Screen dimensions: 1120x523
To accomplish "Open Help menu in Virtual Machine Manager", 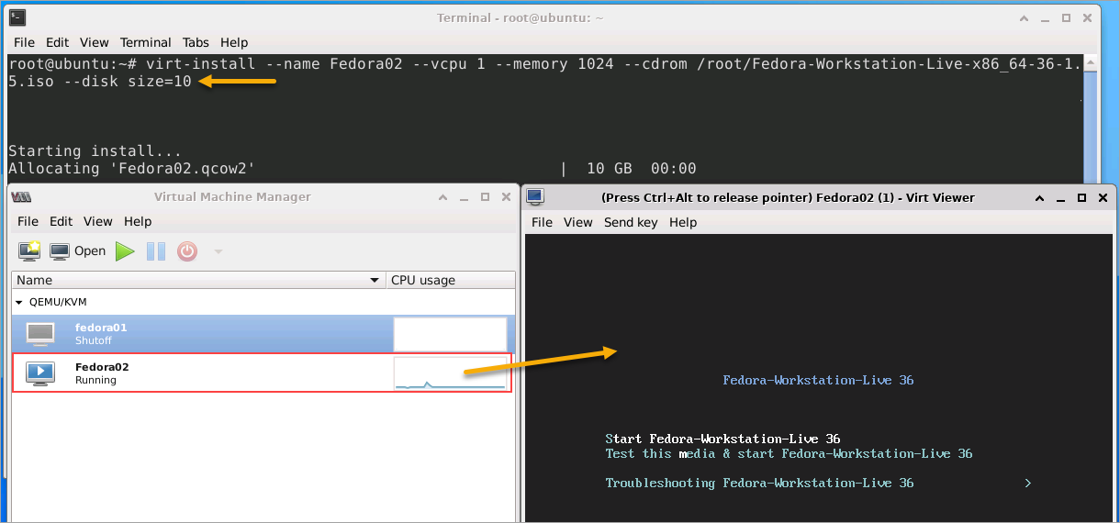I will click(138, 221).
